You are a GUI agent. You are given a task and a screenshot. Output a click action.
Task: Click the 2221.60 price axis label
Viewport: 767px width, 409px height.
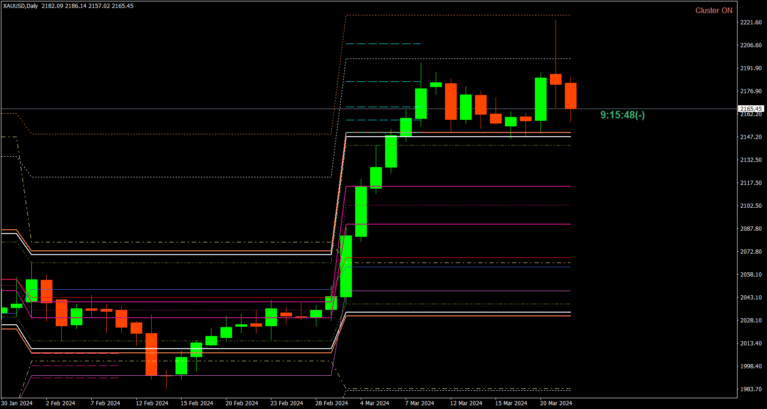[x=751, y=22]
